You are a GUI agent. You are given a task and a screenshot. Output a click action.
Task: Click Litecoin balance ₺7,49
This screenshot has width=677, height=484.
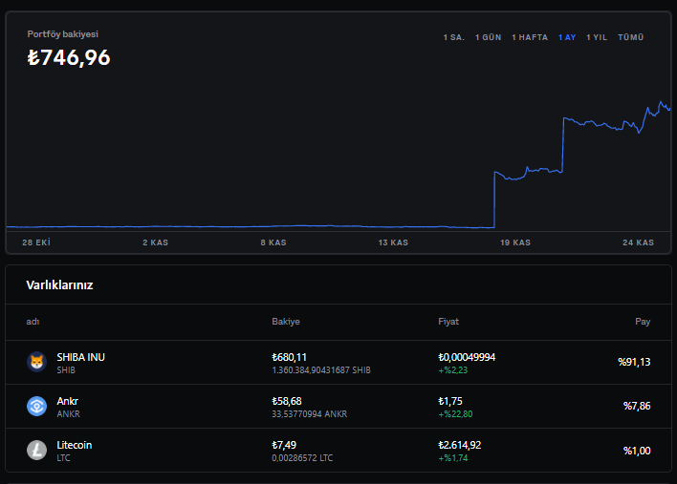pos(284,445)
